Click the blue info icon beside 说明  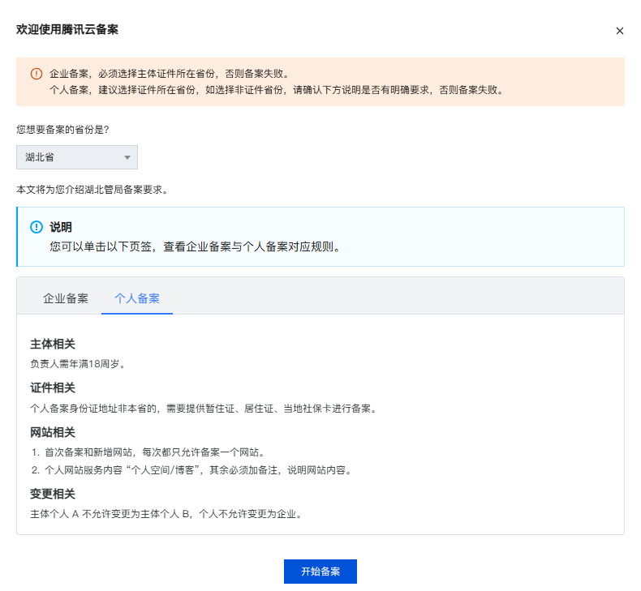37,227
